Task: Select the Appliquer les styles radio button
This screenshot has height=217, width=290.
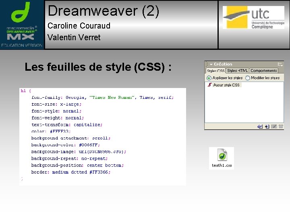Action: tap(209, 78)
